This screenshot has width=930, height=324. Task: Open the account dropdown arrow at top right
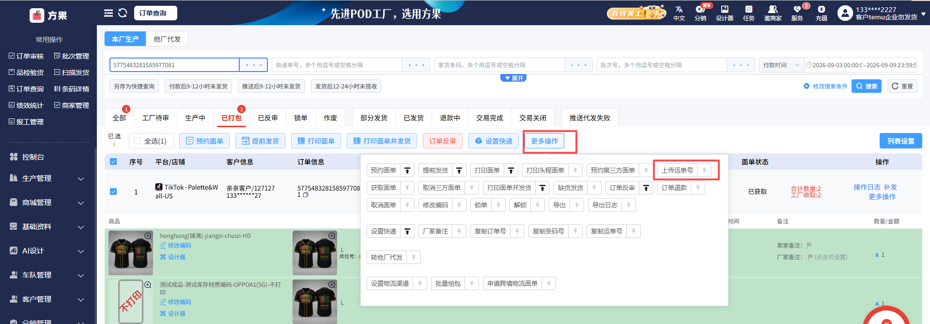(x=923, y=14)
